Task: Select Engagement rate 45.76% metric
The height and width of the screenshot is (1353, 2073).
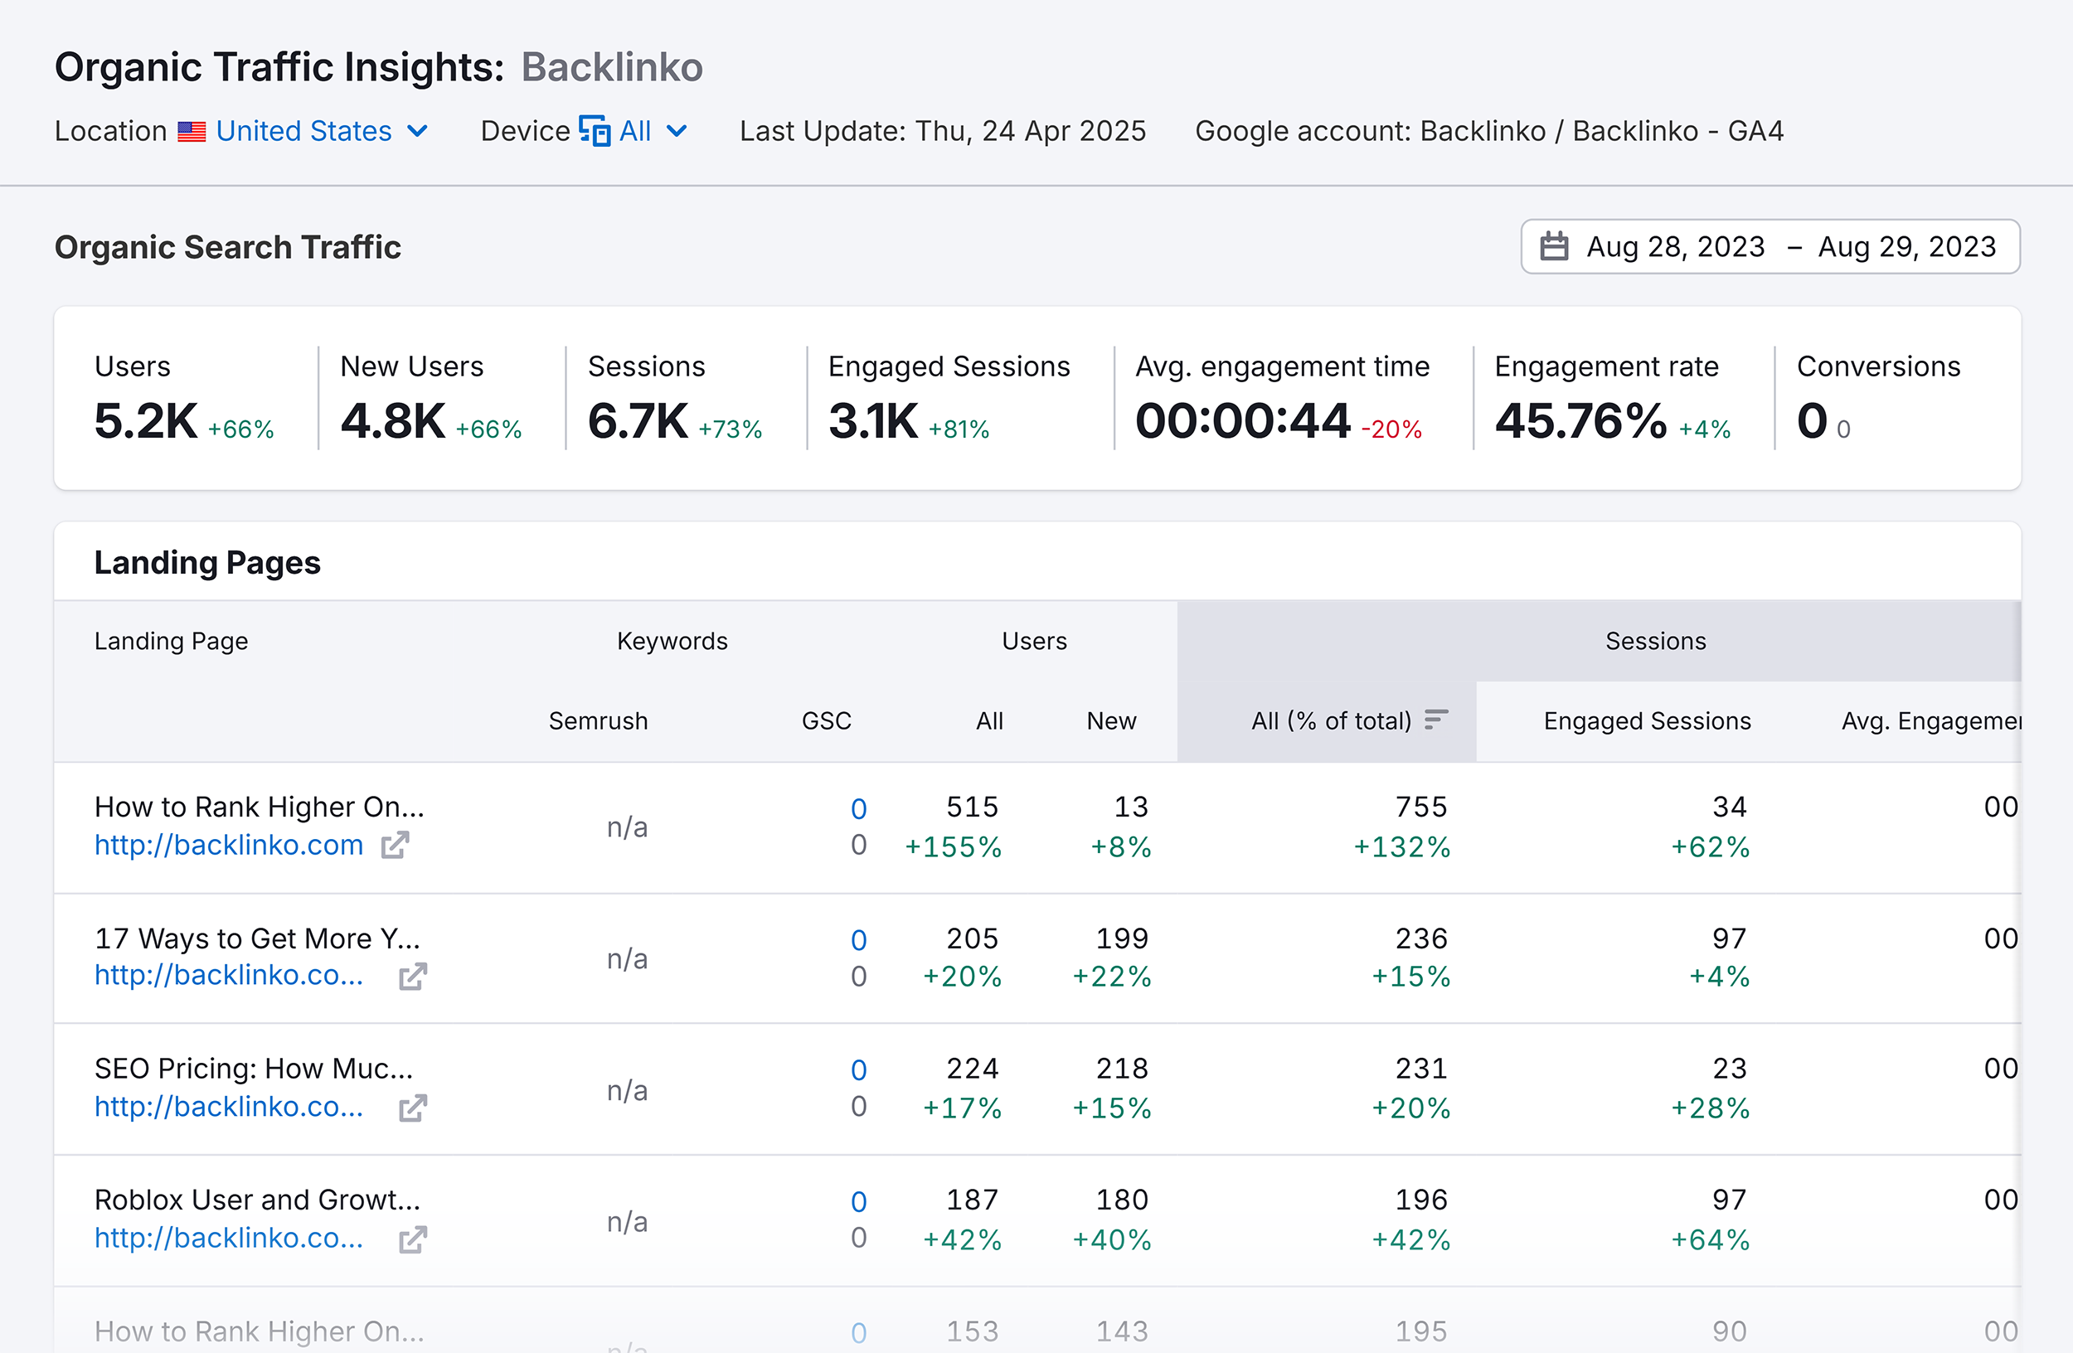Action: click(1613, 398)
